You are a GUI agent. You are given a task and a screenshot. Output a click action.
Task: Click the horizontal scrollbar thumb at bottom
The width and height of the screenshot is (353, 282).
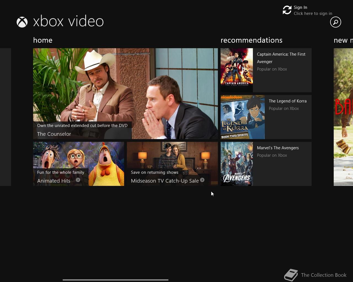pyautogui.click(x=116, y=280)
